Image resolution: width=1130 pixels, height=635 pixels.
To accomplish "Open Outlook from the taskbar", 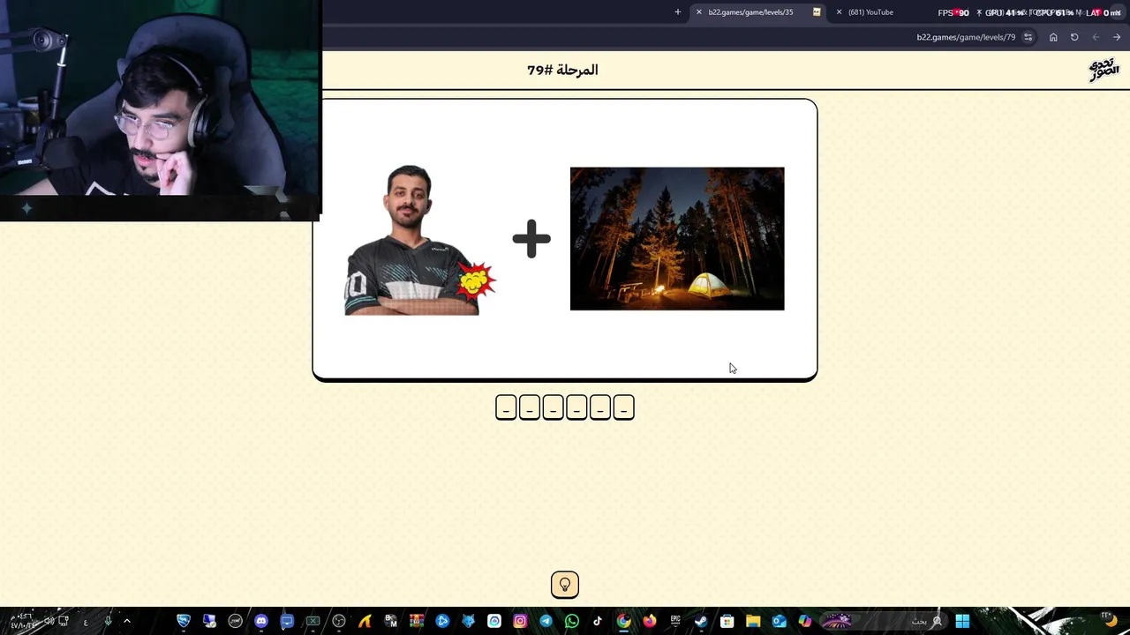I will click(780, 621).
